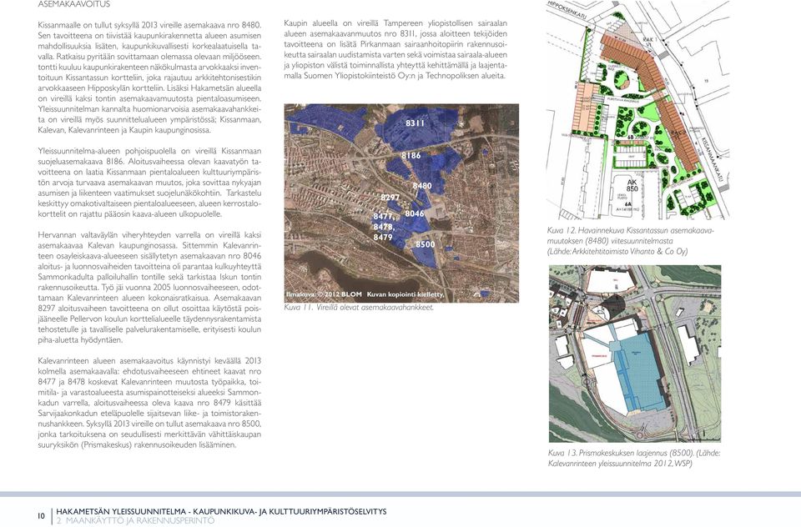Select the 8500 label on aerial map
Screen dimensions: 801x527
point(425,244)
